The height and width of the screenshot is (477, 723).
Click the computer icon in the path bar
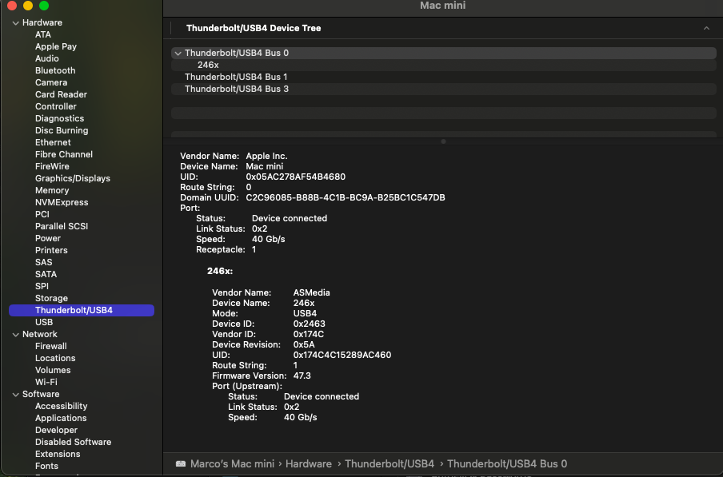coord(181,463)
